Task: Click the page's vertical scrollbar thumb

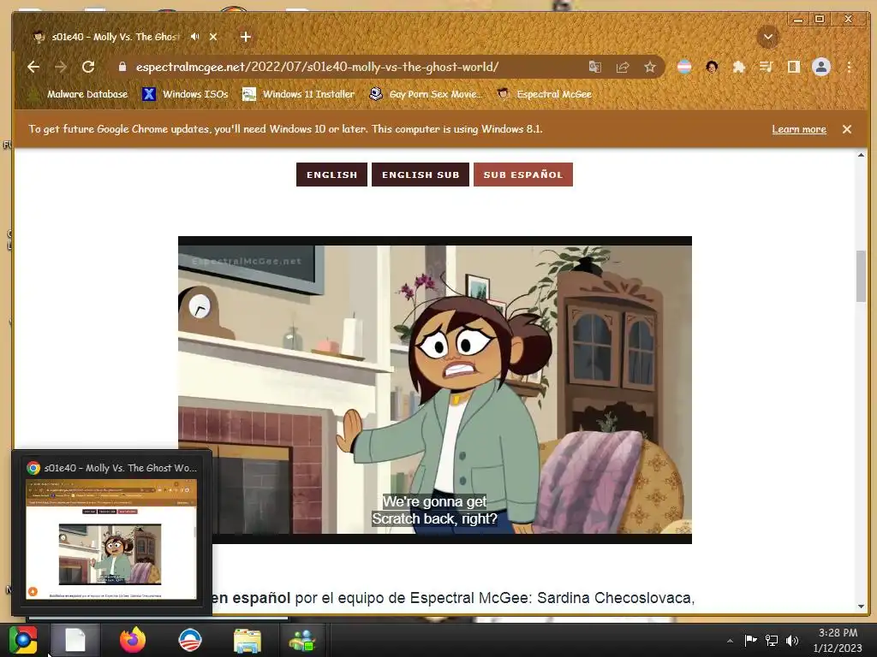Action: point(861,276)
